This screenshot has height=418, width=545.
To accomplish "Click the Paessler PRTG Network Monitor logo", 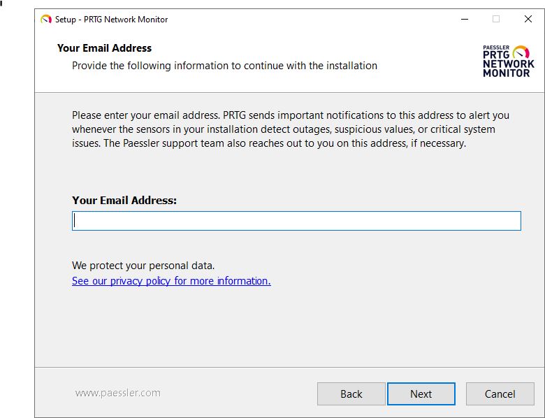I will [x=509, y=62].
